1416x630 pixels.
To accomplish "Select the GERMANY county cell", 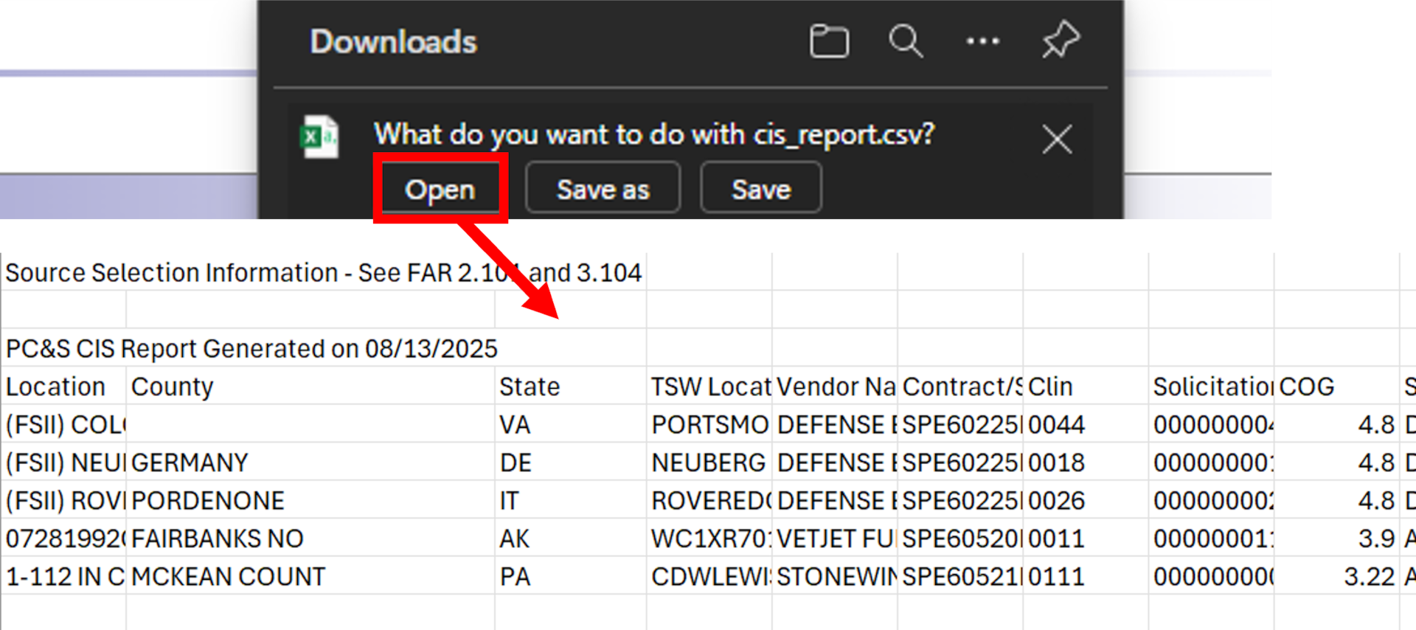I will click(x=311, y=462).
